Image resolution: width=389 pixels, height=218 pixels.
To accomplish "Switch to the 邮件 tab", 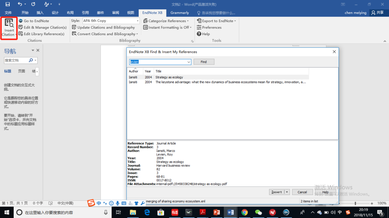I will pyautogui.click(x=100, y=13).
